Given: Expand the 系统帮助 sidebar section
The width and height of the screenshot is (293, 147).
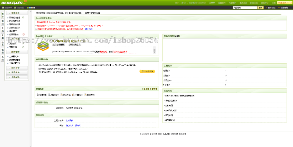Looking at the screenshot, I should pos(17,77).
